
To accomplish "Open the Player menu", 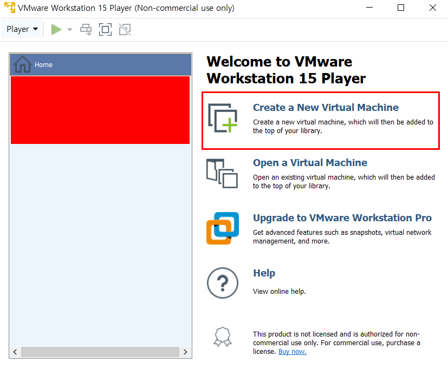I will point(22,29).
